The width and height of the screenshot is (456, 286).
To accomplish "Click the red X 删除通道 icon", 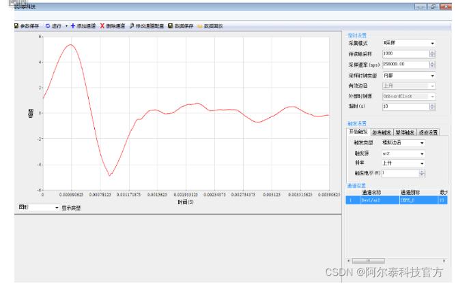I will coord(102,26).
